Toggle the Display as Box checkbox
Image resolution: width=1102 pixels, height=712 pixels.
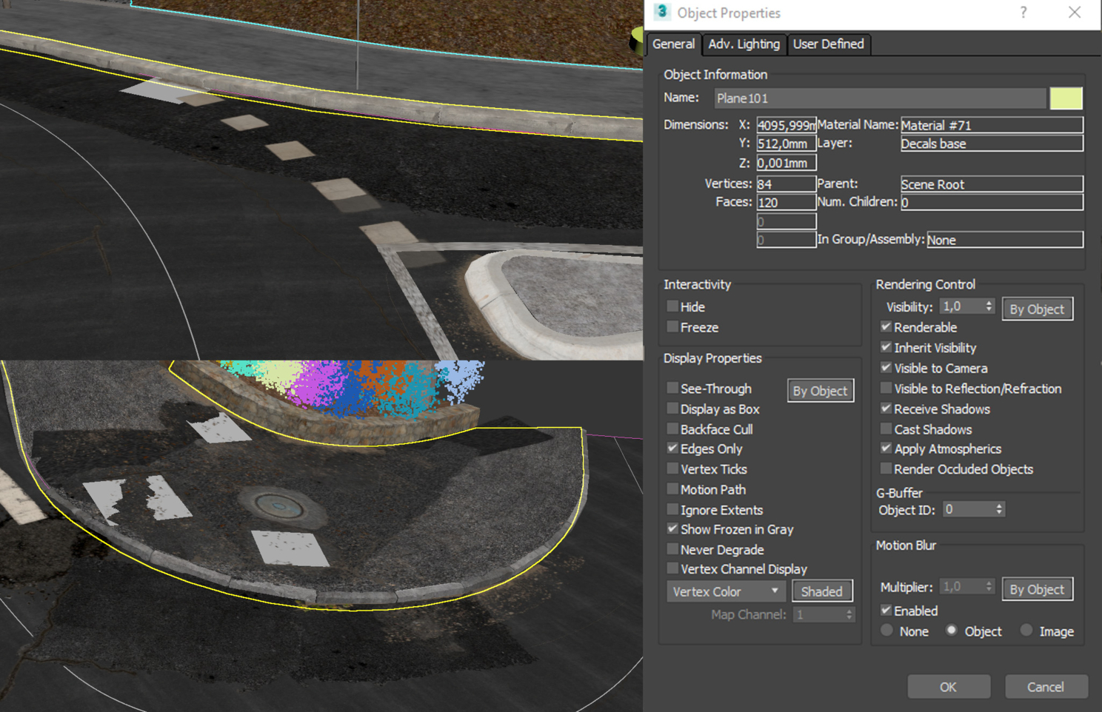click(x=672, y=409)
